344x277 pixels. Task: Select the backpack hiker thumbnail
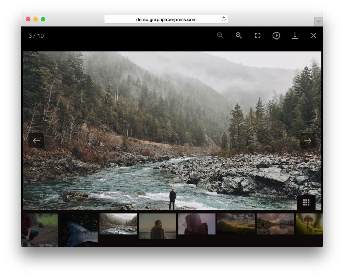(x=197, y=224)
